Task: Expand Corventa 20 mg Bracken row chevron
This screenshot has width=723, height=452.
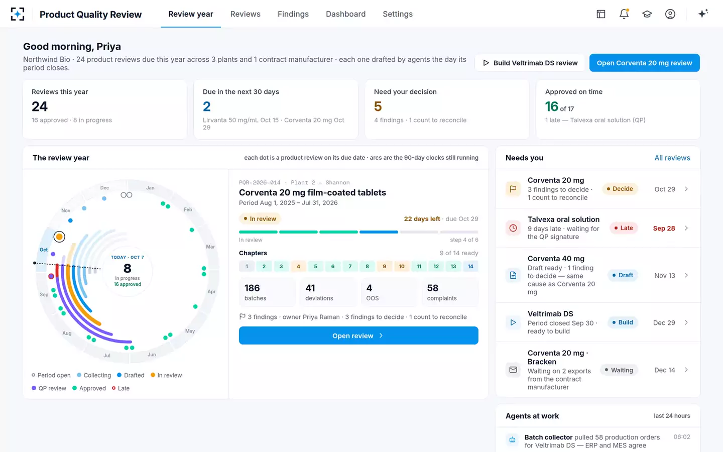Action: (x=686, y=370)
